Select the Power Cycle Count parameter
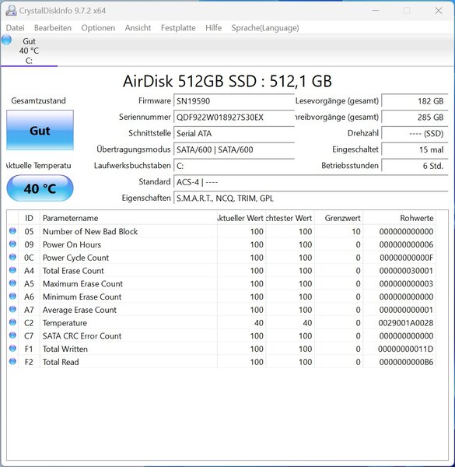Image resolution: width=455 pixels, height=467 pixels. [75, 258]
